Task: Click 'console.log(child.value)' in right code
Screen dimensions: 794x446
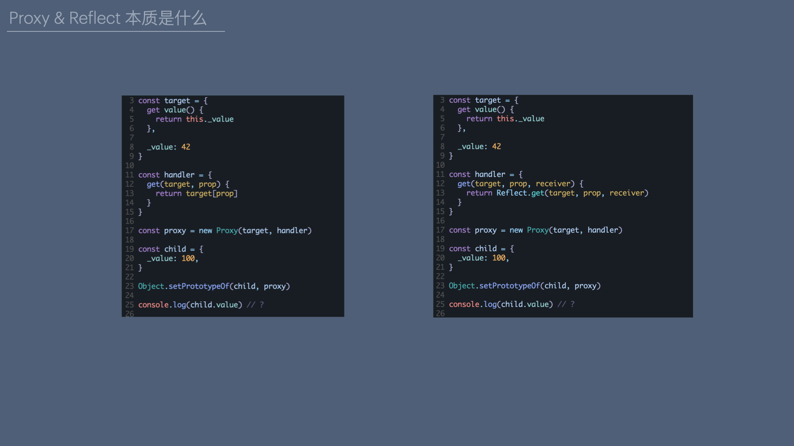Action: (x=501, y=304)
